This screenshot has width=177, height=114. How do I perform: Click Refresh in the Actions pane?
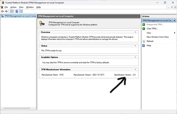(x=150, y=41)
